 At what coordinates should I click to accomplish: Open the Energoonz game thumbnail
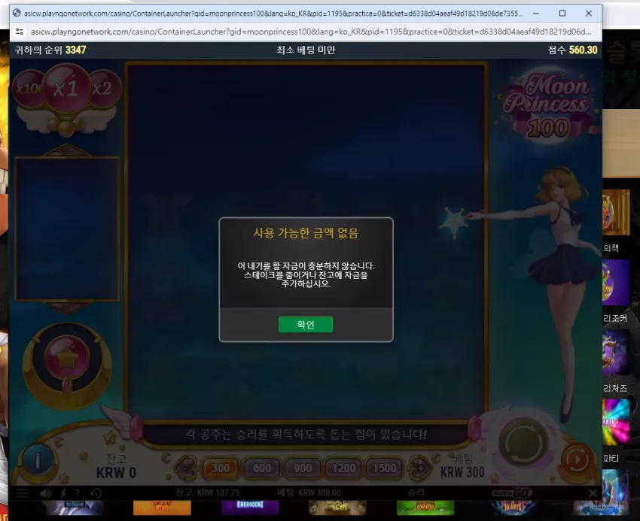pos(250,508)
